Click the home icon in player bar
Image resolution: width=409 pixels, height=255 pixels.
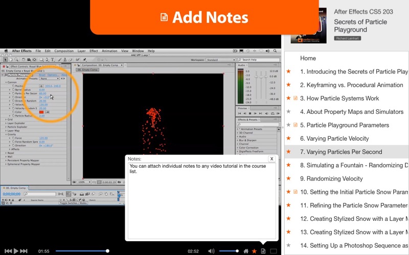(246, 251)
